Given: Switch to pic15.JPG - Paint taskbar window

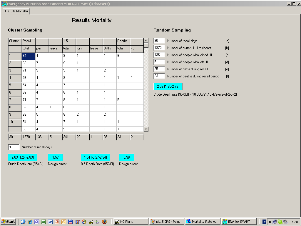Looking at the screenshot, I should (167, 222).
